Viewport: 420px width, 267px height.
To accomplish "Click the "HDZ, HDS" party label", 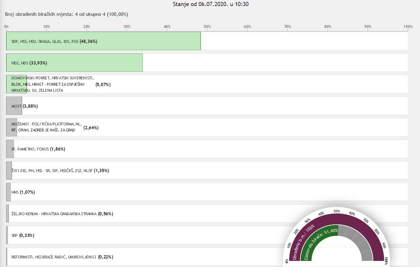I will pos(20,63).
